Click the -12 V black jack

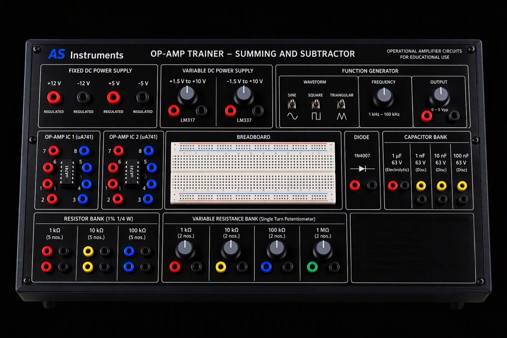tap(83, 98)
